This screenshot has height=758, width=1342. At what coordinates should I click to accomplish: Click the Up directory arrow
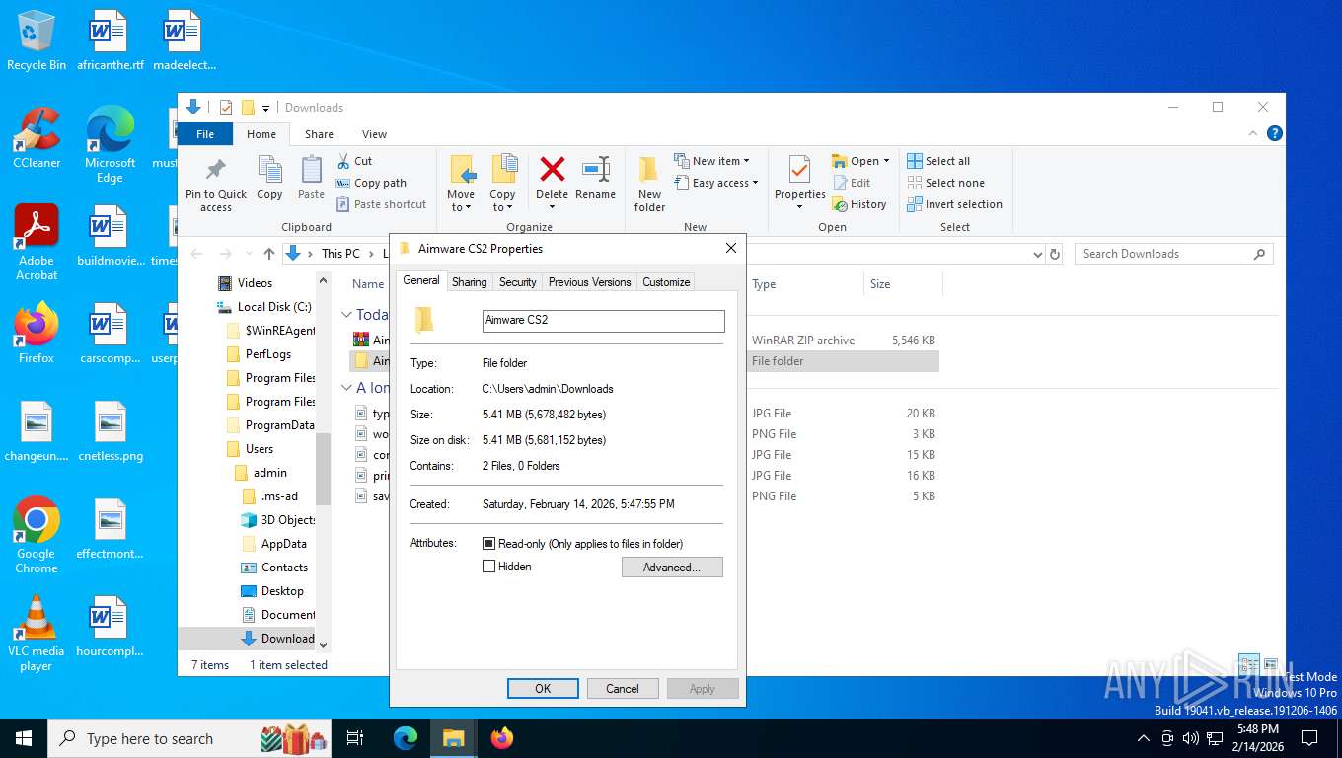point(269,254)
